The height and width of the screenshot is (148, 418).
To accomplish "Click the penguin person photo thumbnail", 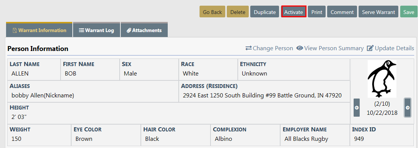I will [382, 79].
